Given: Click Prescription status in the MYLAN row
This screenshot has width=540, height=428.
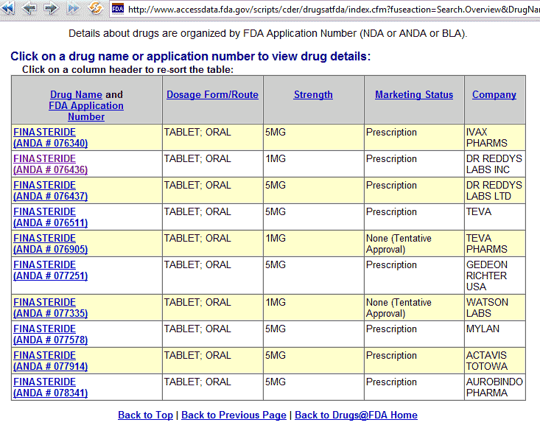Looking at the screenshot, I should click(391, 329).
